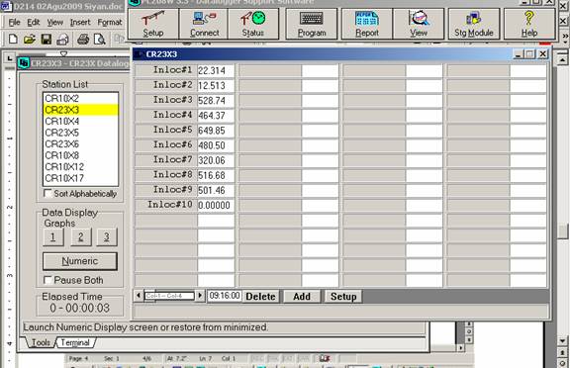Open Word's Insert menu
Screen dimensions: 570x368
(x=80, y=23)
